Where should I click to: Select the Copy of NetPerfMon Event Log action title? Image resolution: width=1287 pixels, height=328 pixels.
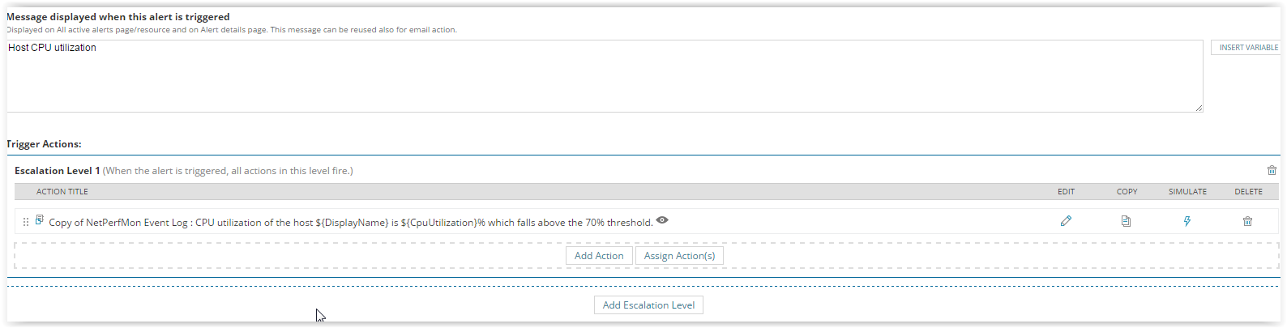(x=351, y=223)
